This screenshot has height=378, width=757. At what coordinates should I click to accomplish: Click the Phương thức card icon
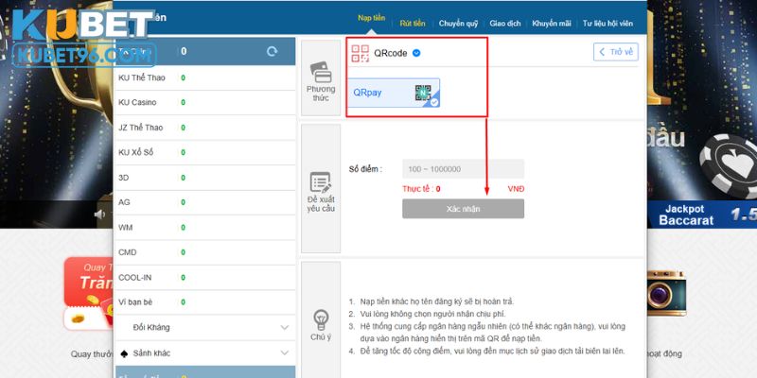pyautogui.click(x=321, y=71)
